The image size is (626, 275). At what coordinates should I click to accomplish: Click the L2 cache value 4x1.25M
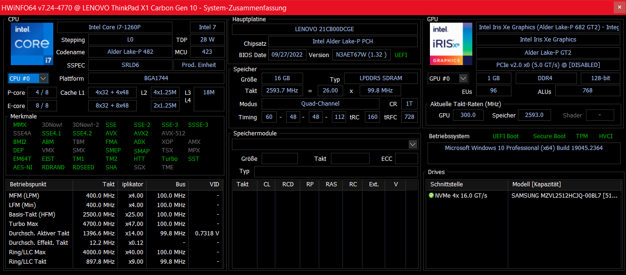point(165,92)
